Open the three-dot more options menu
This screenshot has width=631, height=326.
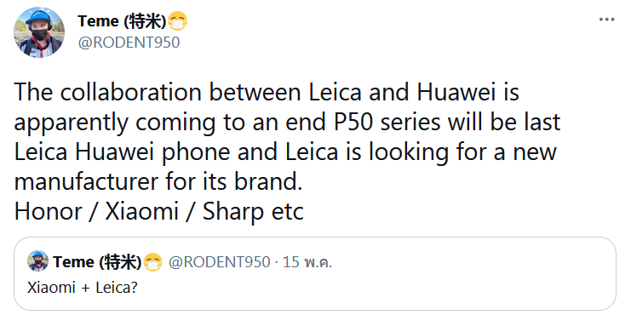click(x=606, y=20)
